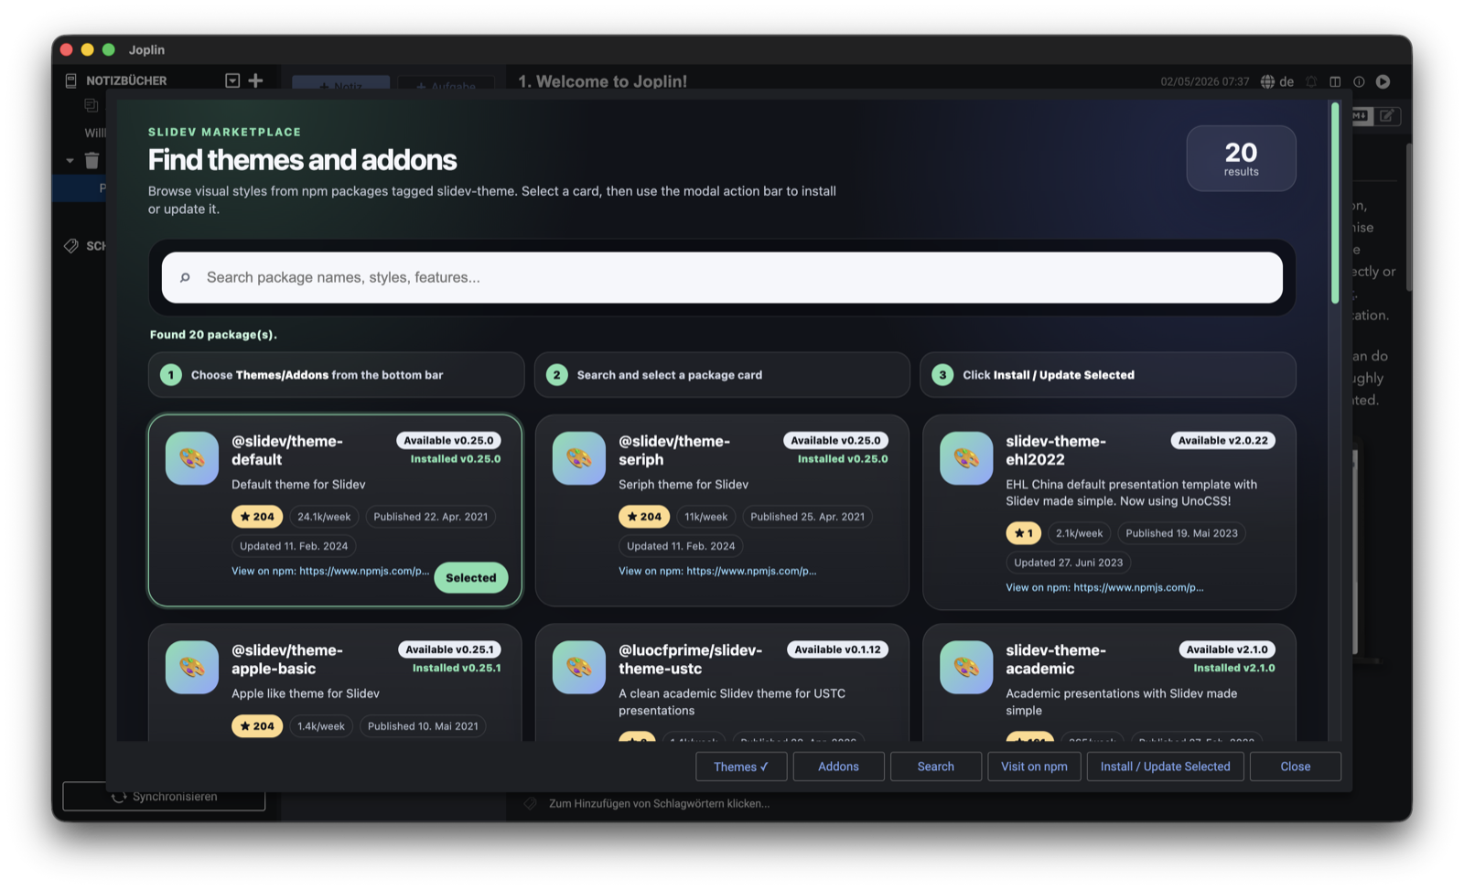Click the 204 star badge on theme-default card

[257, 517]
